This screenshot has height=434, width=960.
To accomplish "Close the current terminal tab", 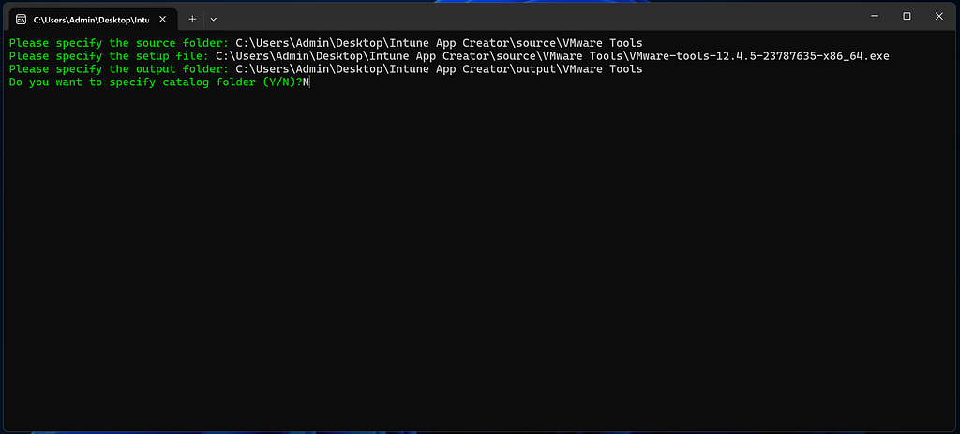I will point(162,19).
